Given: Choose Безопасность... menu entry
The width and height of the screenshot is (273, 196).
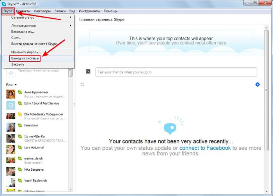Looking at the screenshot, I should [x=38, y=32].
